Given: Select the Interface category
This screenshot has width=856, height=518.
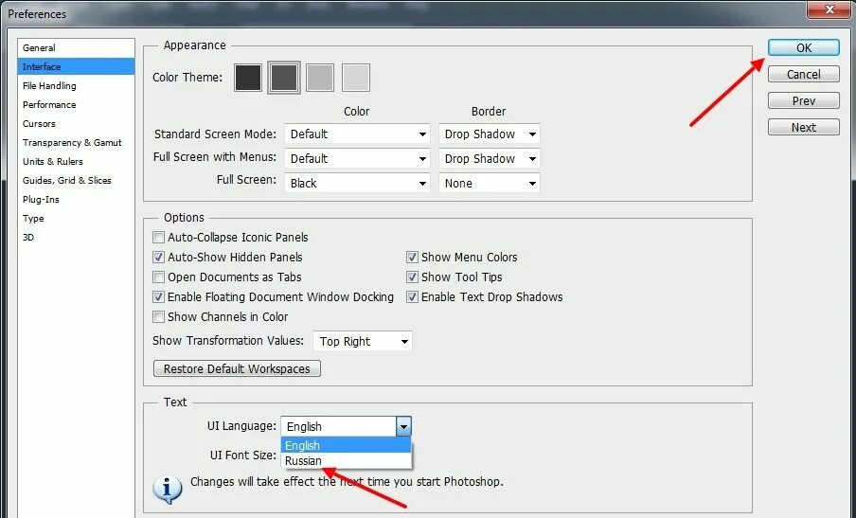Looking at the screenshot, I should click(x=76, y=66).
